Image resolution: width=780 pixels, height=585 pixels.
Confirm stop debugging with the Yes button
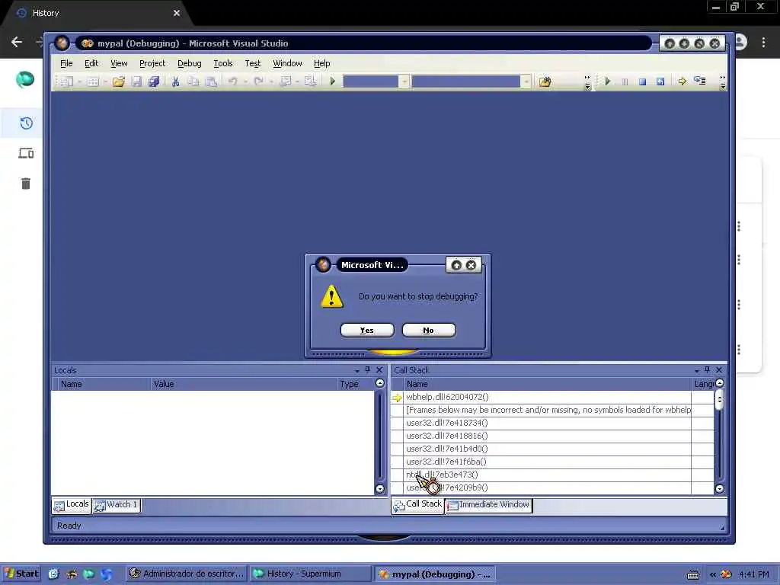point(367,331)
